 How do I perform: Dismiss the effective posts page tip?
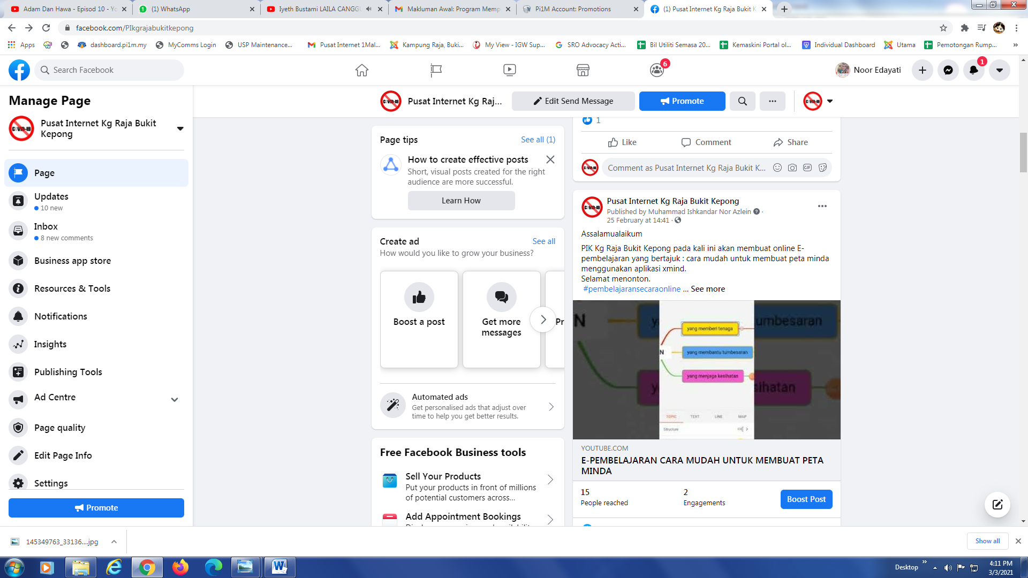550,159
